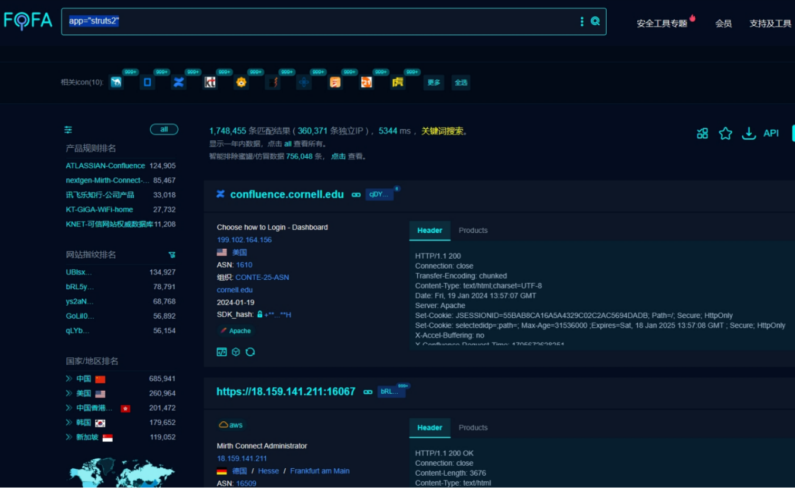
Task: Select the 21 related icon filter
Action: click(x=366, y=82)
